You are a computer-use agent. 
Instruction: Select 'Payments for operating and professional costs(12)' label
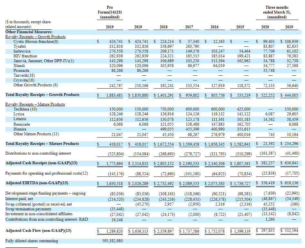(x=46, y=173)
